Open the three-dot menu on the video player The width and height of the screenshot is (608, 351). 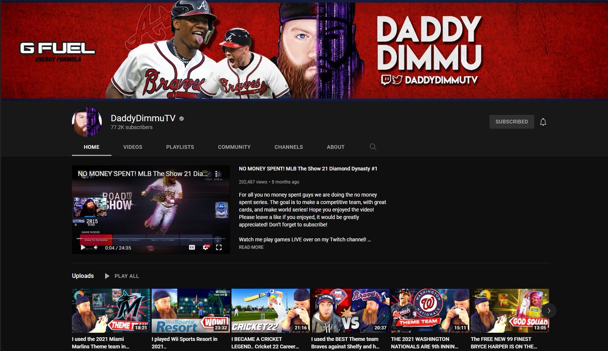[x=217, y=173]
